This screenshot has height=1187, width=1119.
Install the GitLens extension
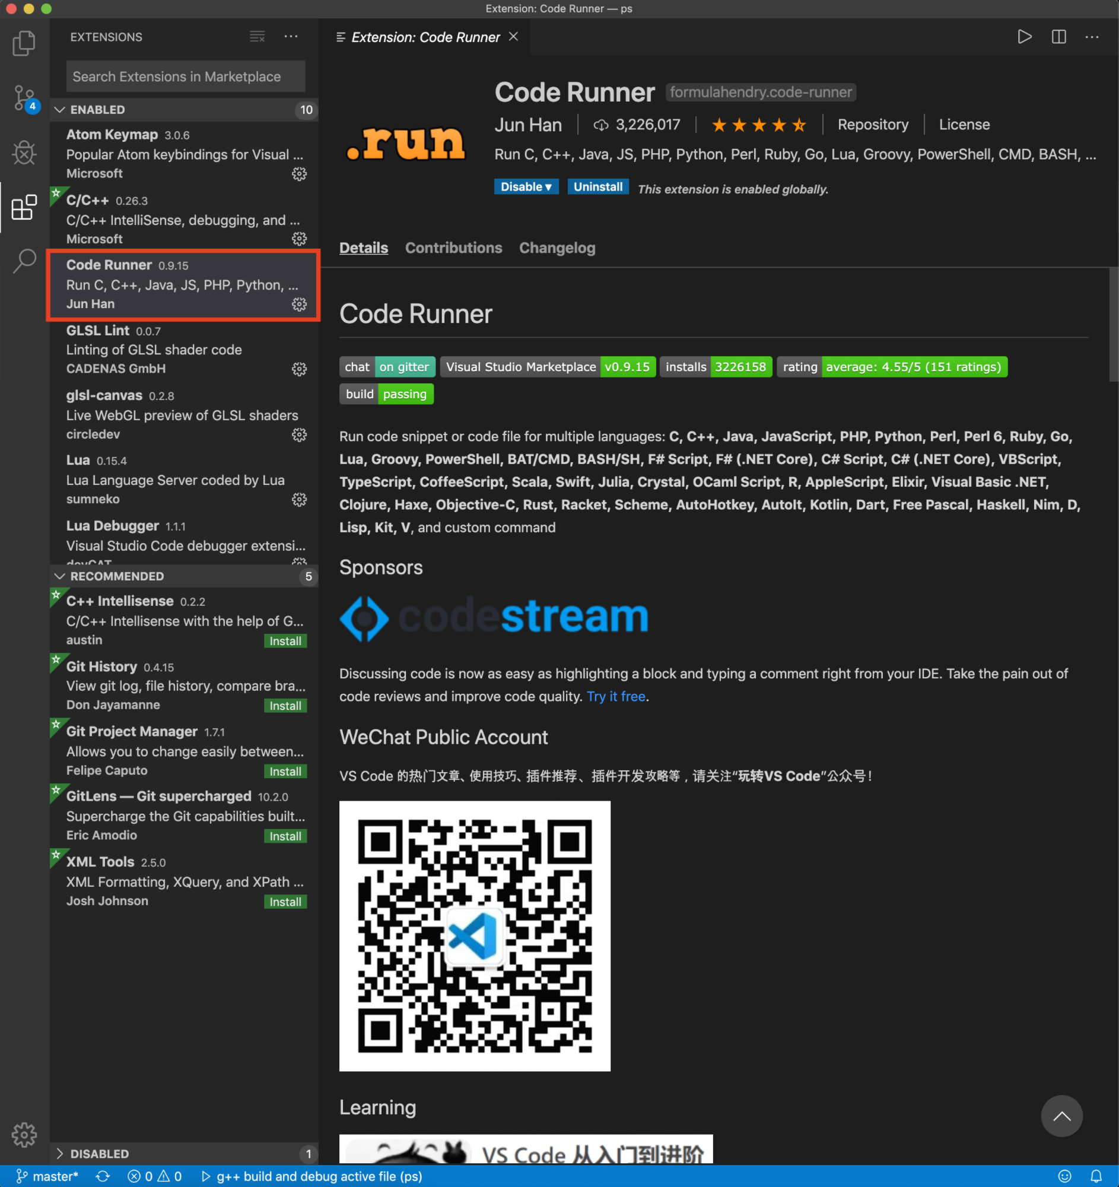point(285,836)
